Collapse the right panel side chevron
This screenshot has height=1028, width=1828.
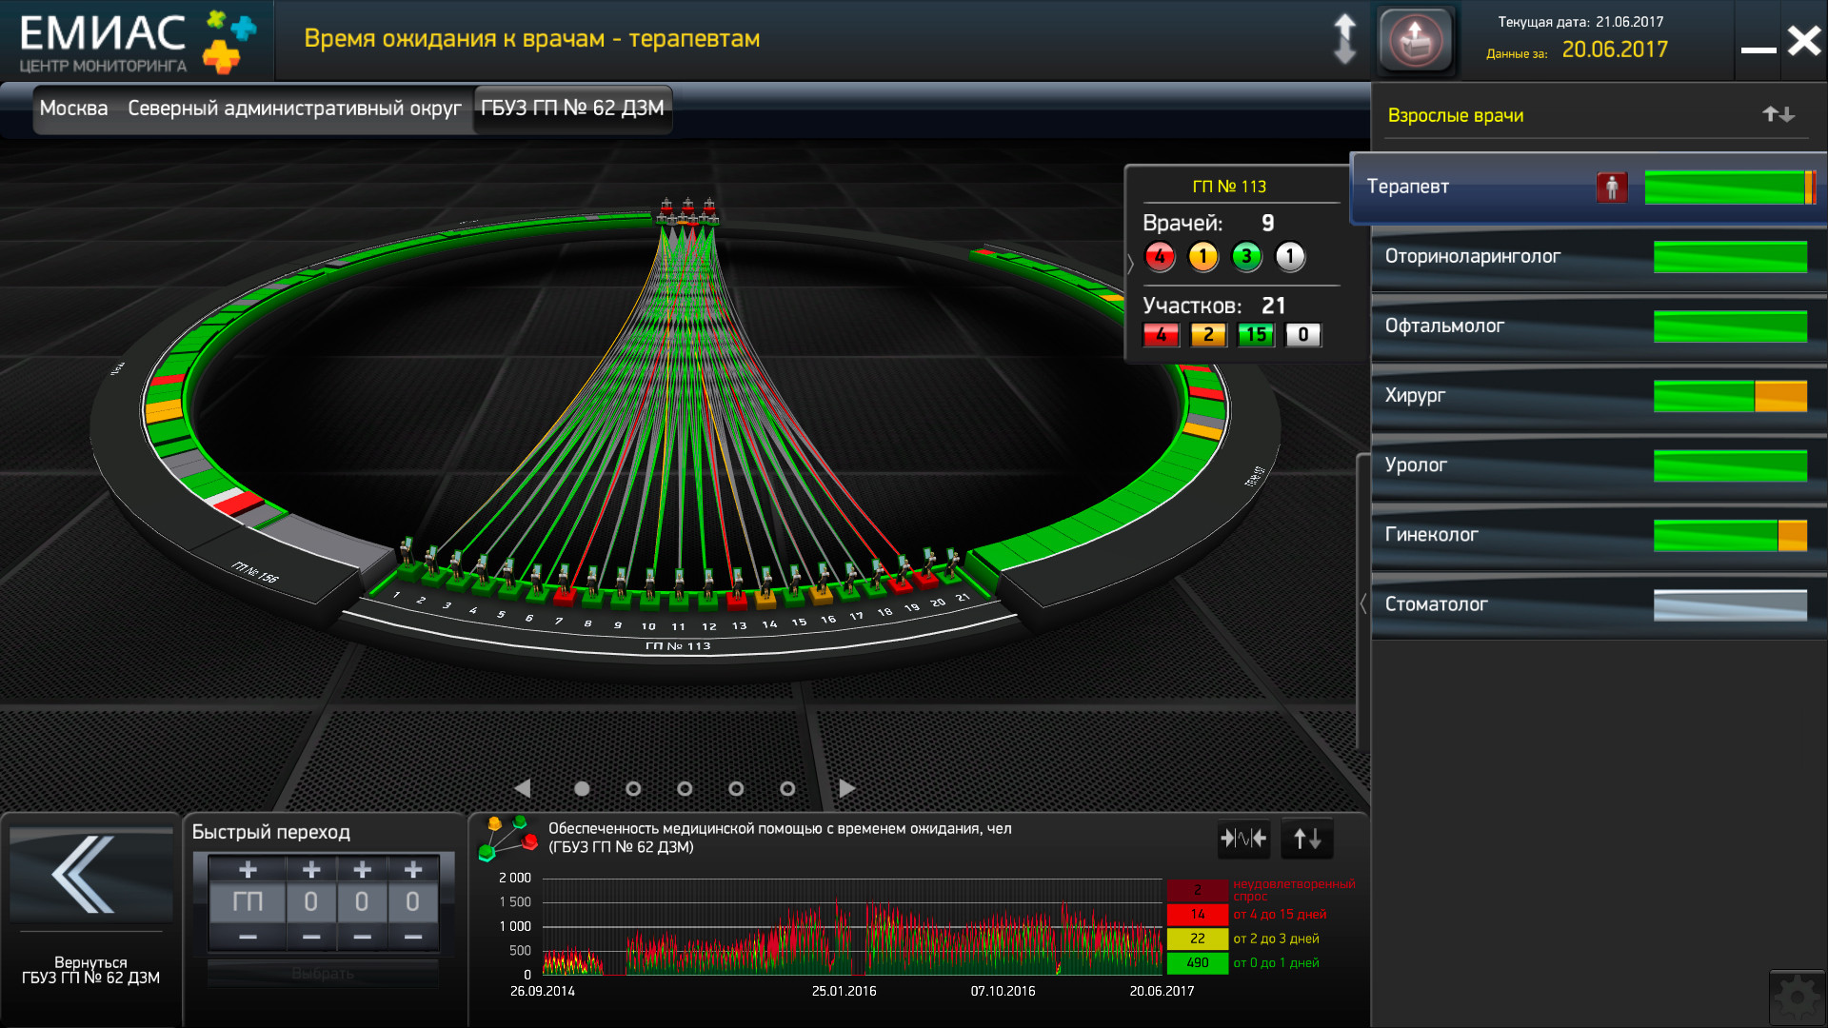pyautogui.click(x=1363, y=603)
